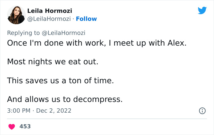Click the 'This saves us a ton of time' line

[61, 81]
